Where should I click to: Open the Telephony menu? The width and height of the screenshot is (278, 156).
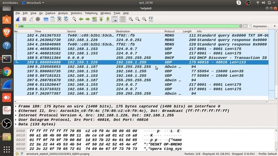pos(91,13)
